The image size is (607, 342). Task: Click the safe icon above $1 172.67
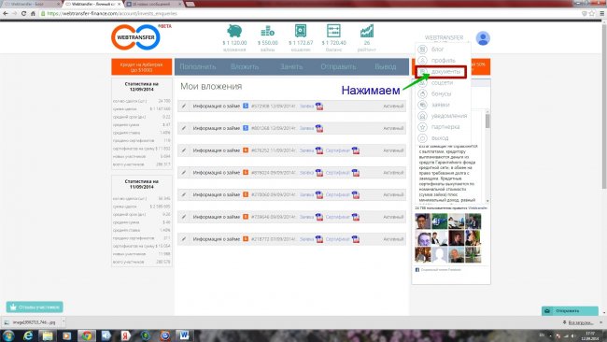coord(301,31)
